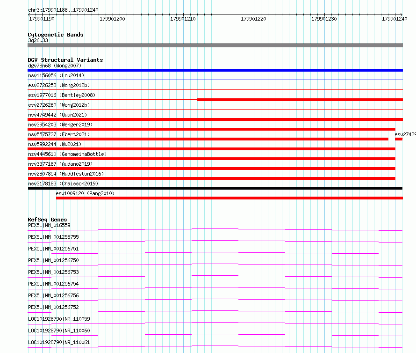Select variant label nsv3178183 (Chaisson2019)
The height and width of the screenshot is (353, 416).
(x=63, y=184)
